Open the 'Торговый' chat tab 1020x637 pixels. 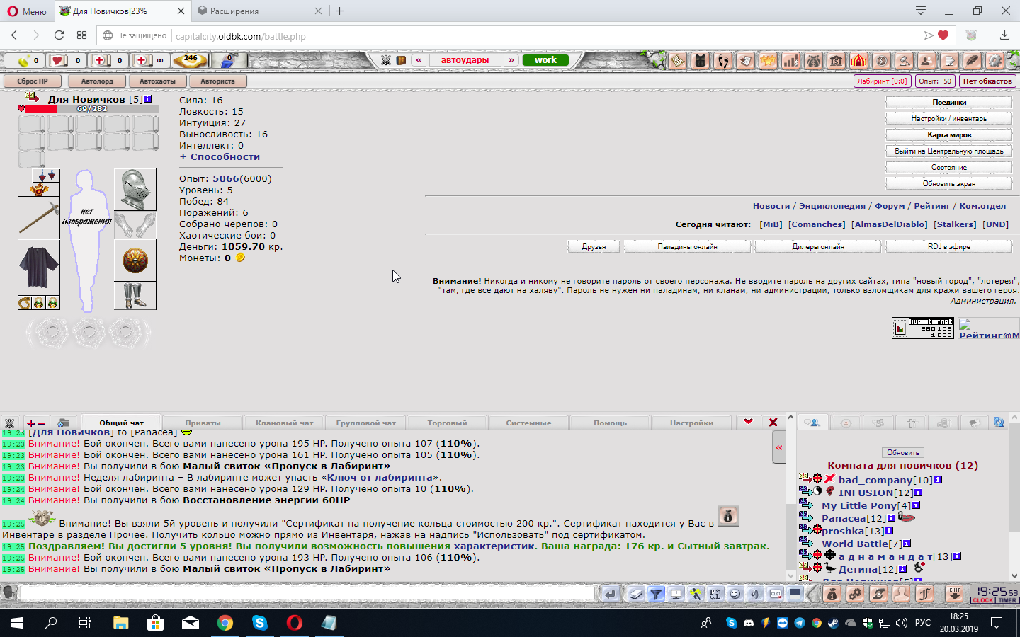447,423
